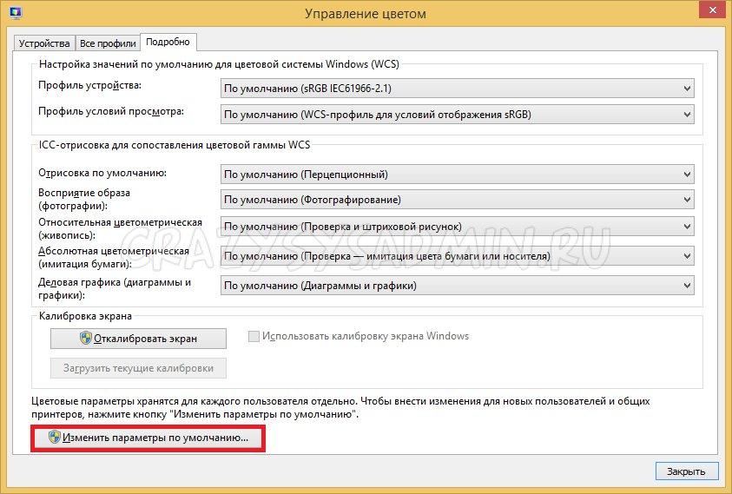This screenshot has width=732, height=494.
Task: Click Изменить параметры по умолчанию button
Action: [x=148, y=438]
